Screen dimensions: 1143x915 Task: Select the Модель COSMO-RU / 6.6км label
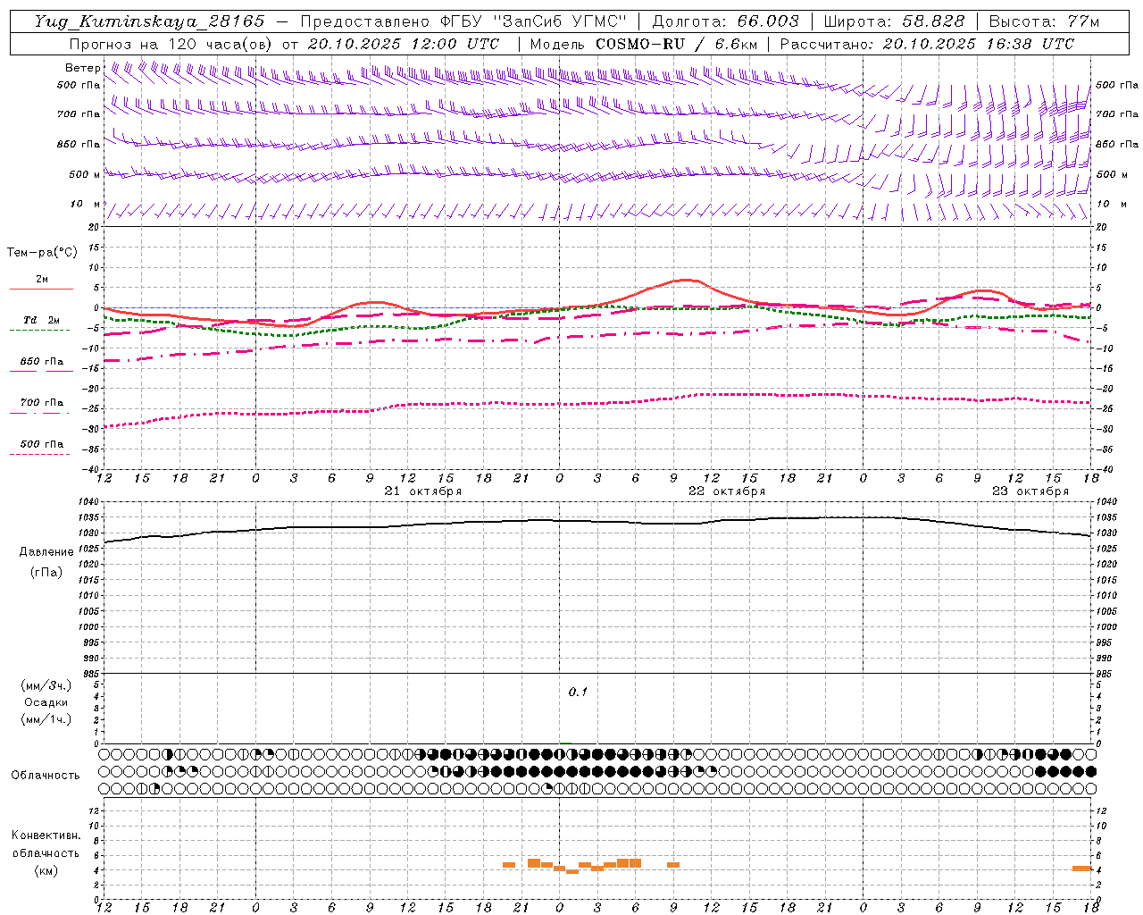[x=643, y=44]
